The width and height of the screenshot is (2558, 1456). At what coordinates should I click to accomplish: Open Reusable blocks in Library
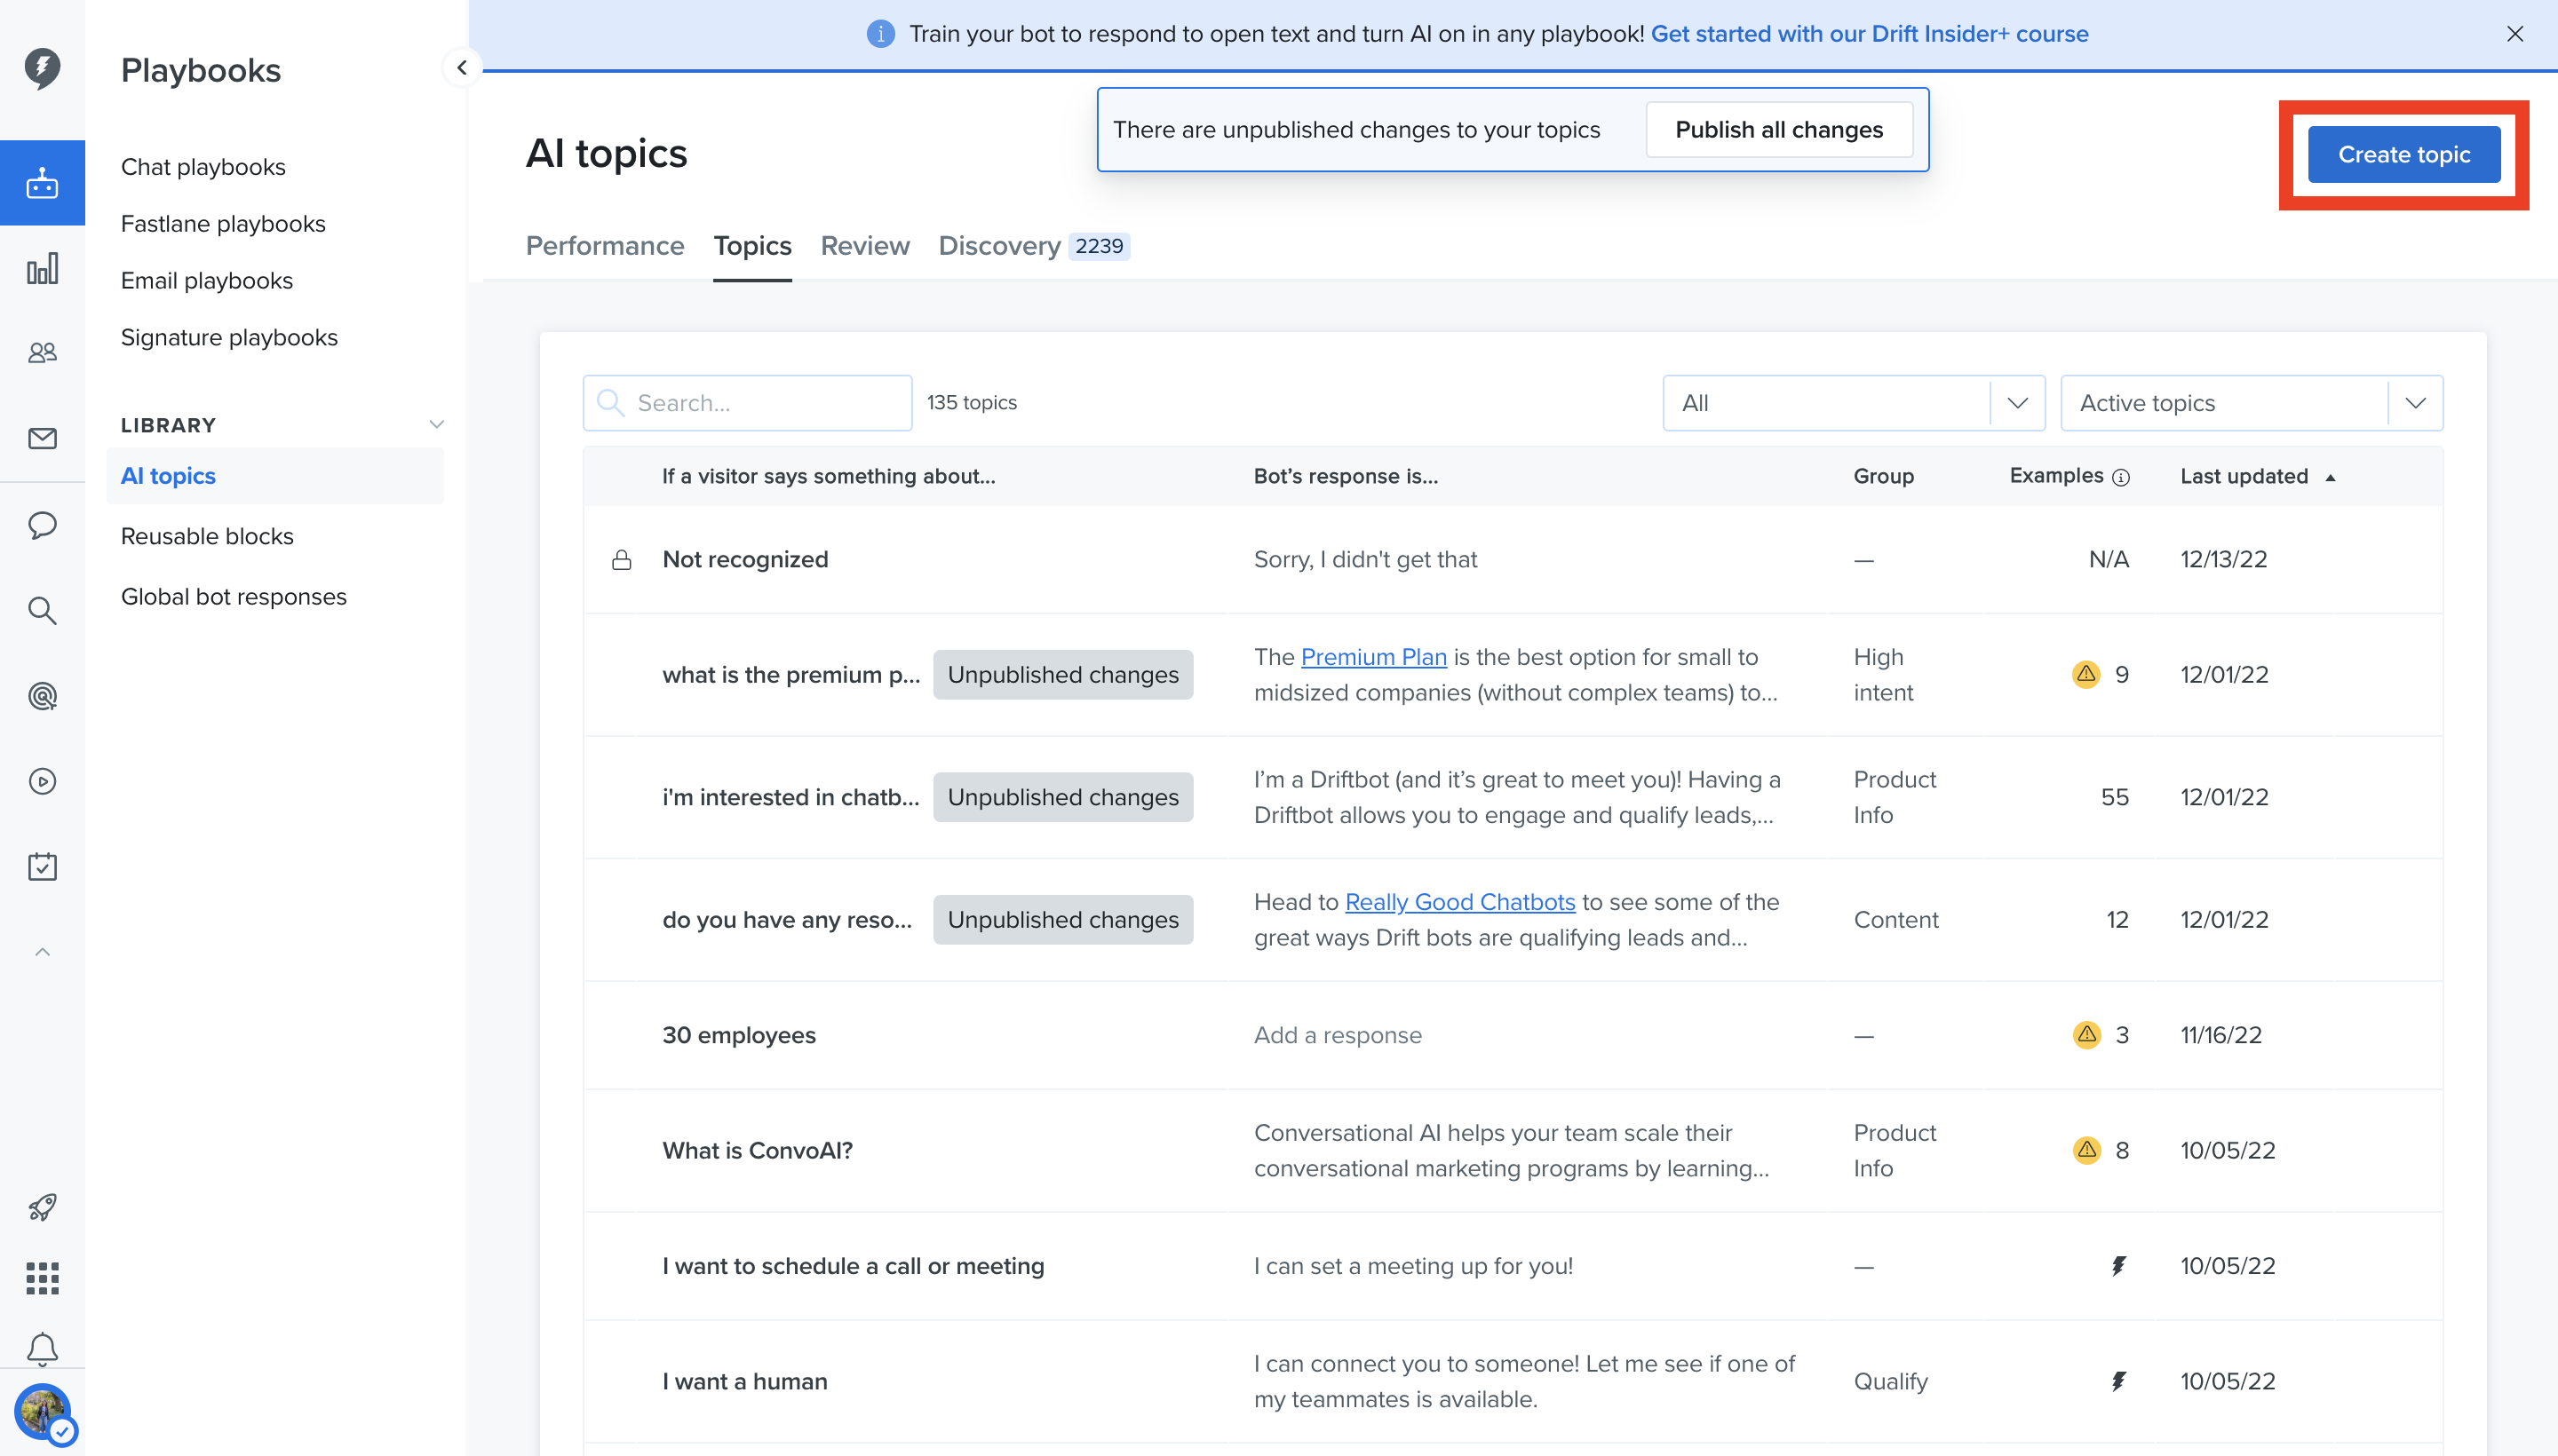click(x=207, y=536)
